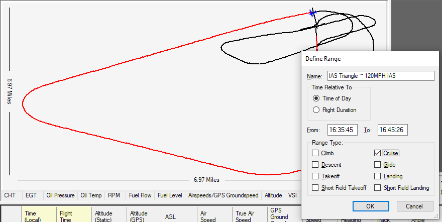Screen dimensions: 442x222
Task: Cancel the Define Range dialog
Action: [415, 206]
